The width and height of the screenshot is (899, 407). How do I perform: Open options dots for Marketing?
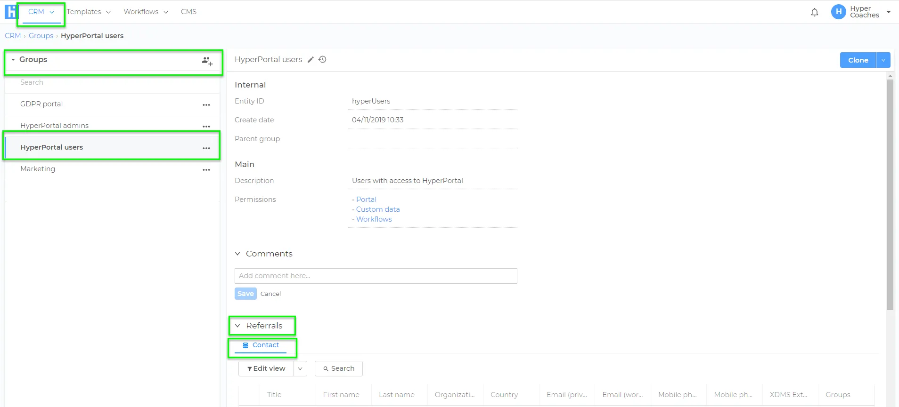click(206, 170)
